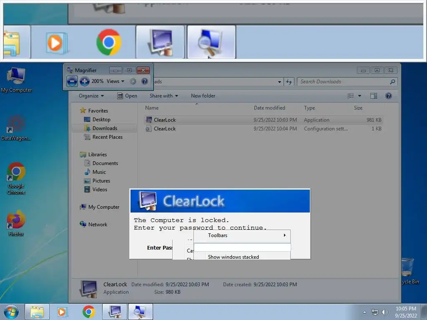The width and height of the screenshot is (427, 320).
Task: Sort by the Date modified column header
Action: click(x=269, y=108)
